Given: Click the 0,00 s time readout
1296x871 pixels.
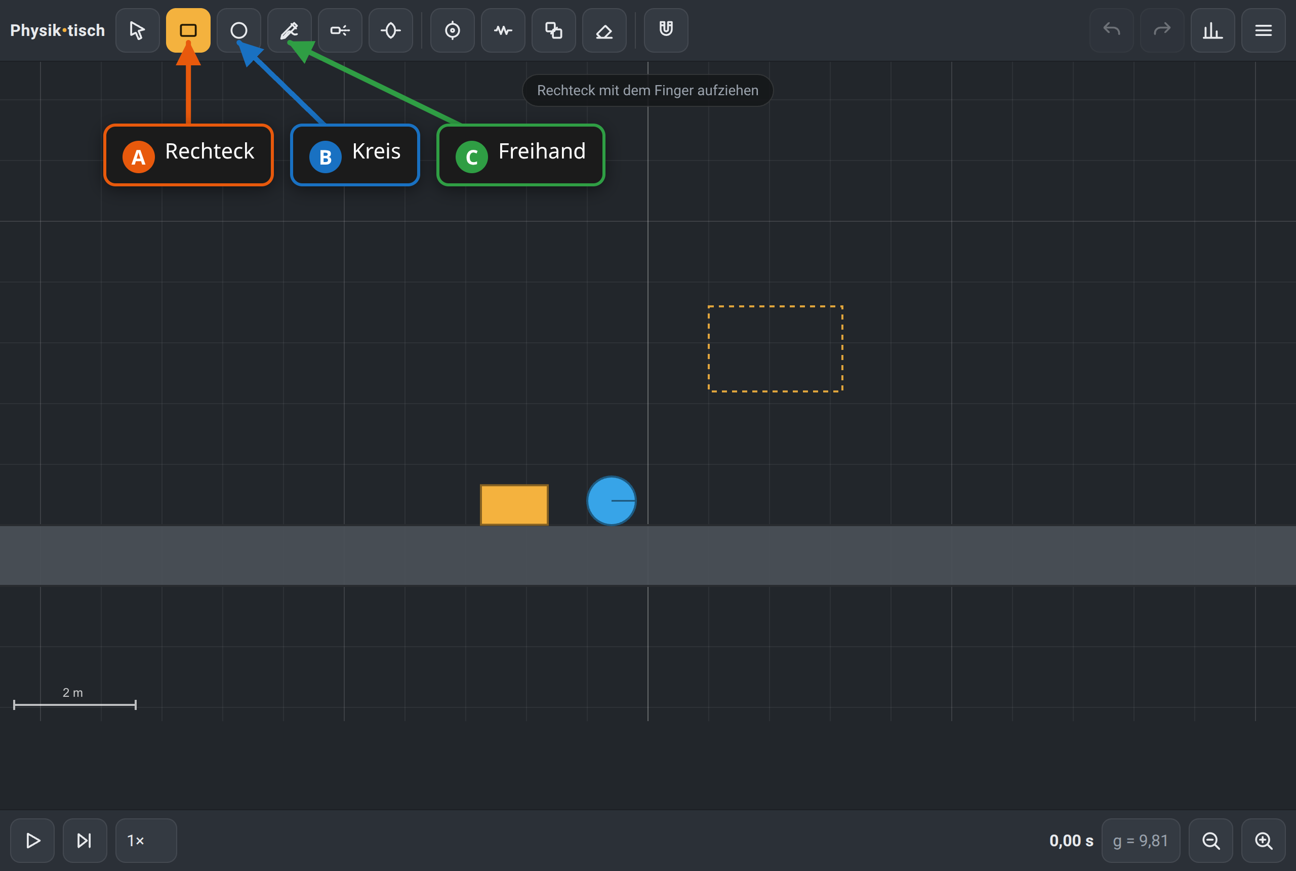Looking at the screenshot, I should click(1071, 841).
